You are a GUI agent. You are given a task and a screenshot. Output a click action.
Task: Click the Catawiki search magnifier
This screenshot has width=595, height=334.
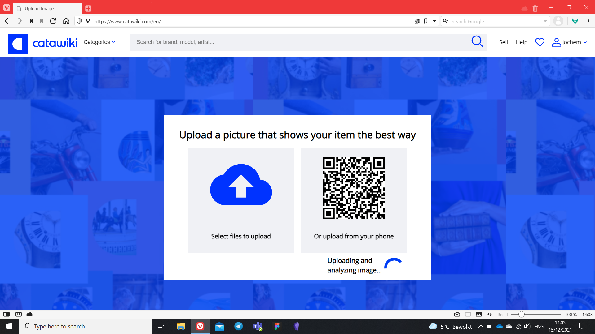[x=477, y=41]
